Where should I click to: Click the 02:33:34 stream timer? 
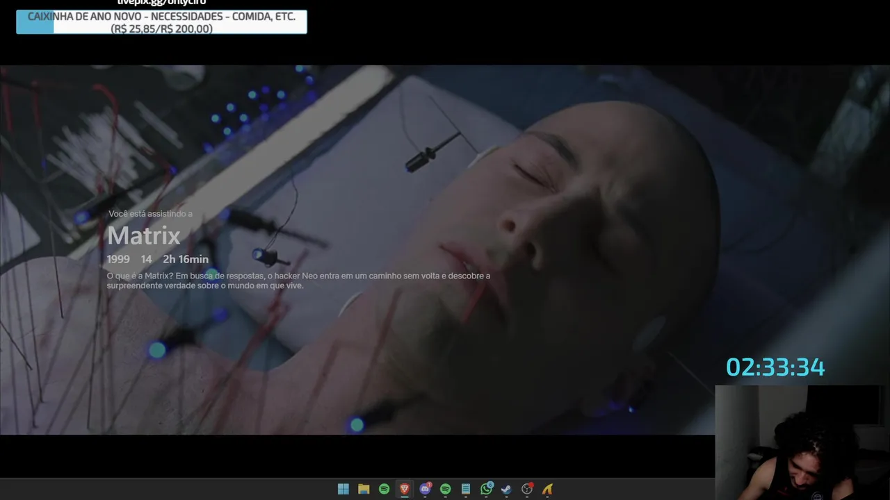click(775, 367)
